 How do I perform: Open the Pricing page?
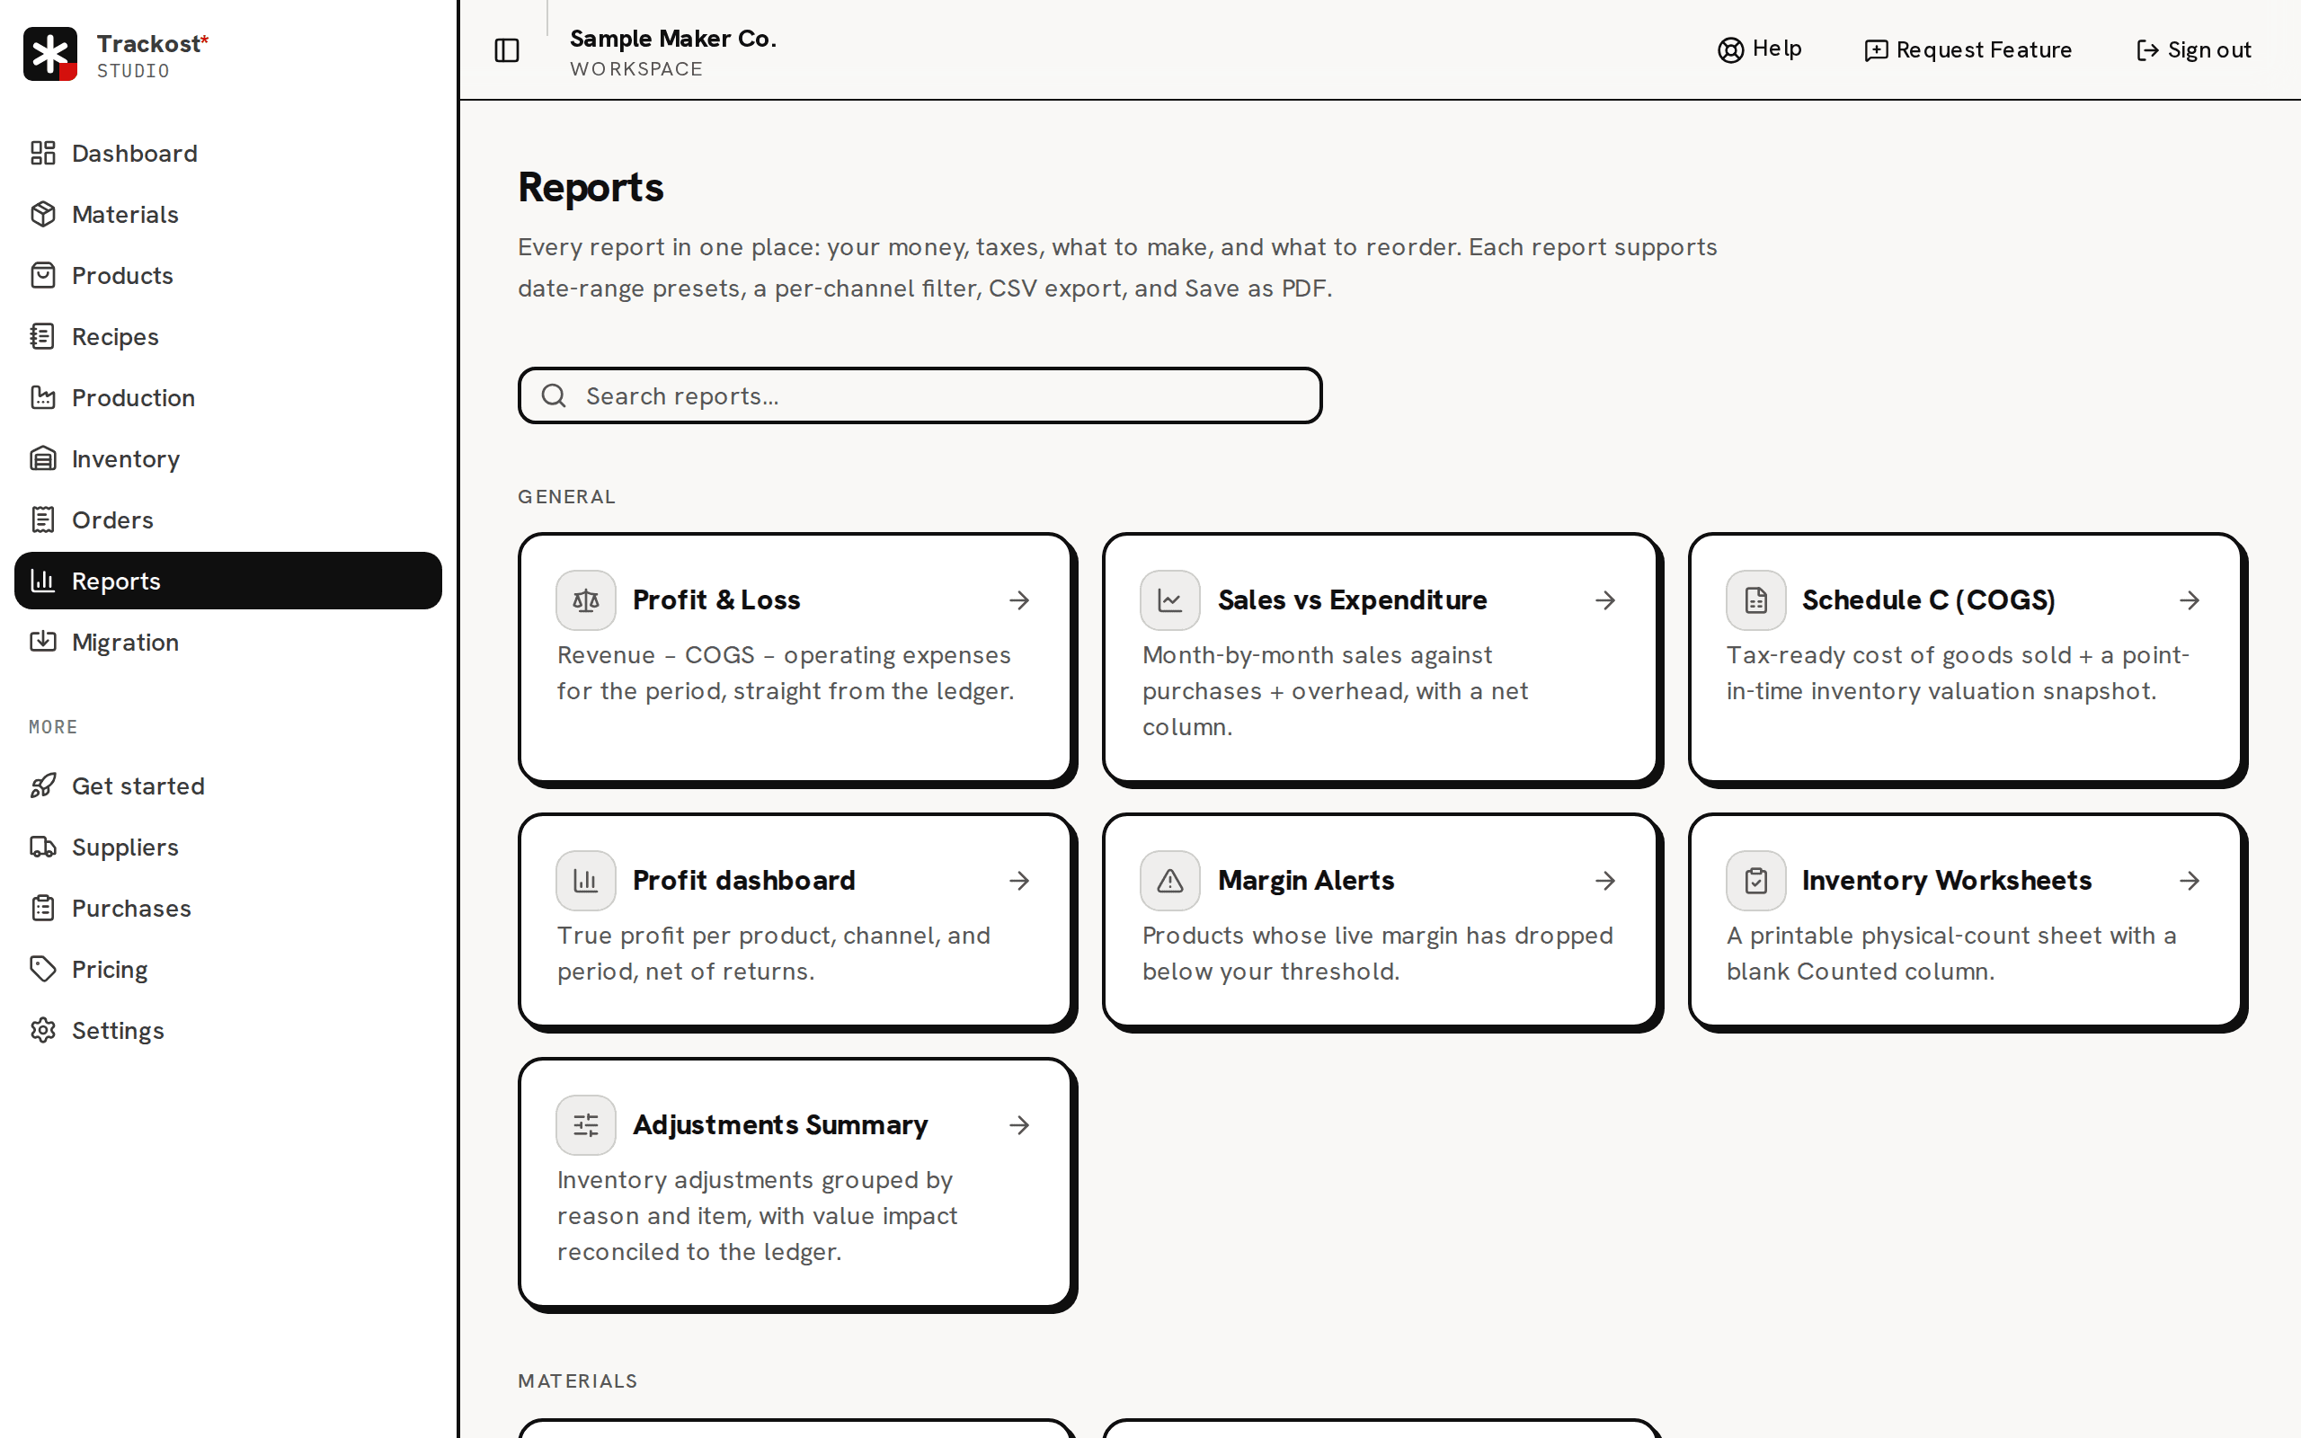pos(228,970)
